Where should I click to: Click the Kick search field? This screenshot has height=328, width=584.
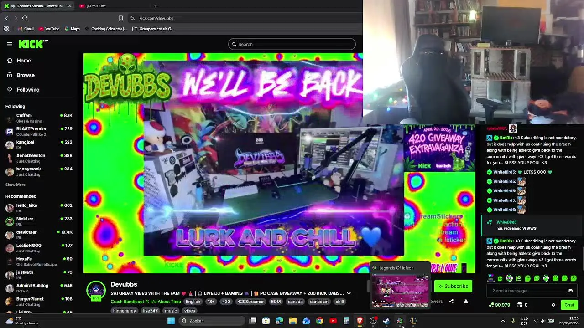coord(292,44)
